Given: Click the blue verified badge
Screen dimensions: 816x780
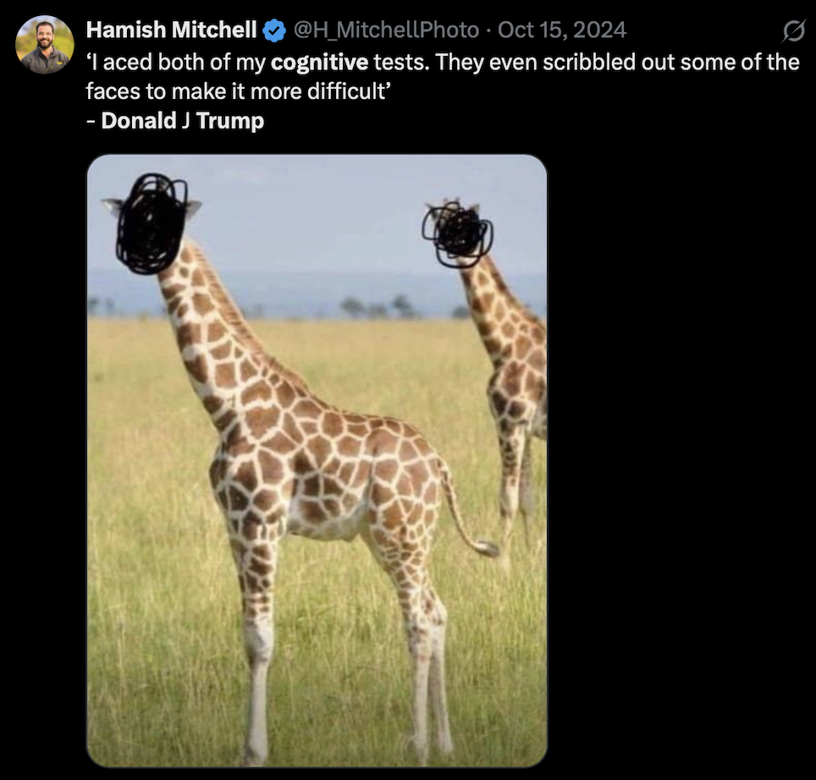Looking at the screenshot, I should click(x=273, y=31).
